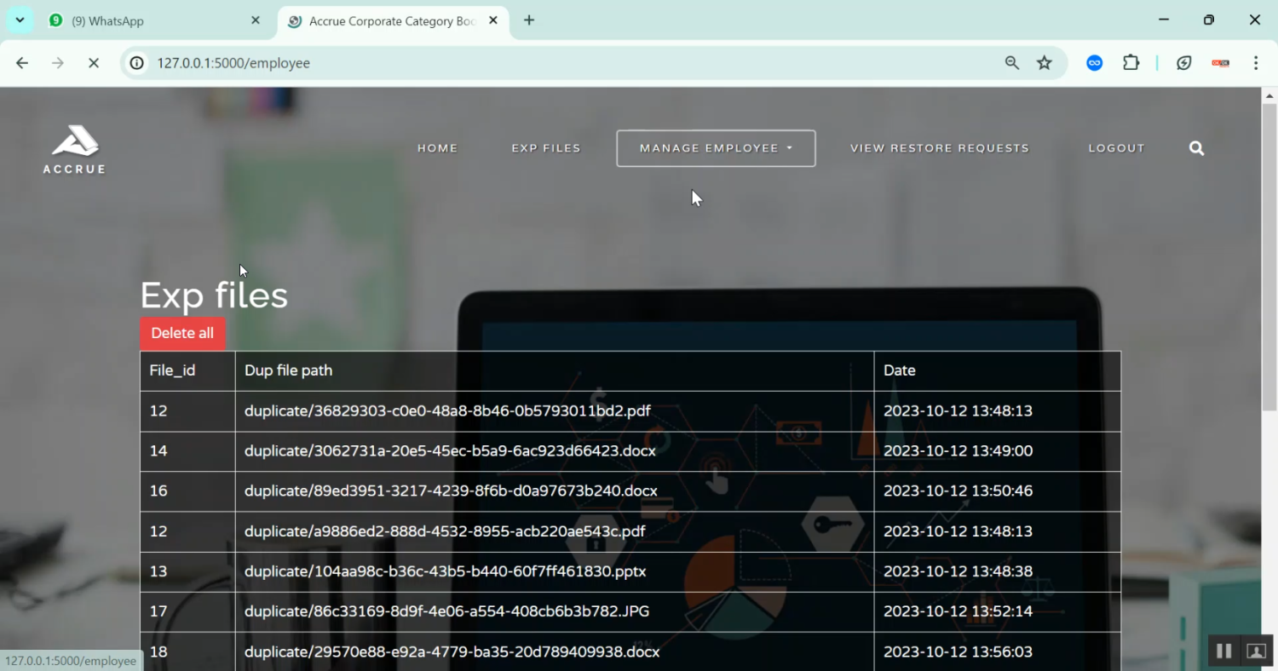Open a new browser tab
This screenshot has width=1278, height=671.
pyautogui.click(x=529, y=20)
